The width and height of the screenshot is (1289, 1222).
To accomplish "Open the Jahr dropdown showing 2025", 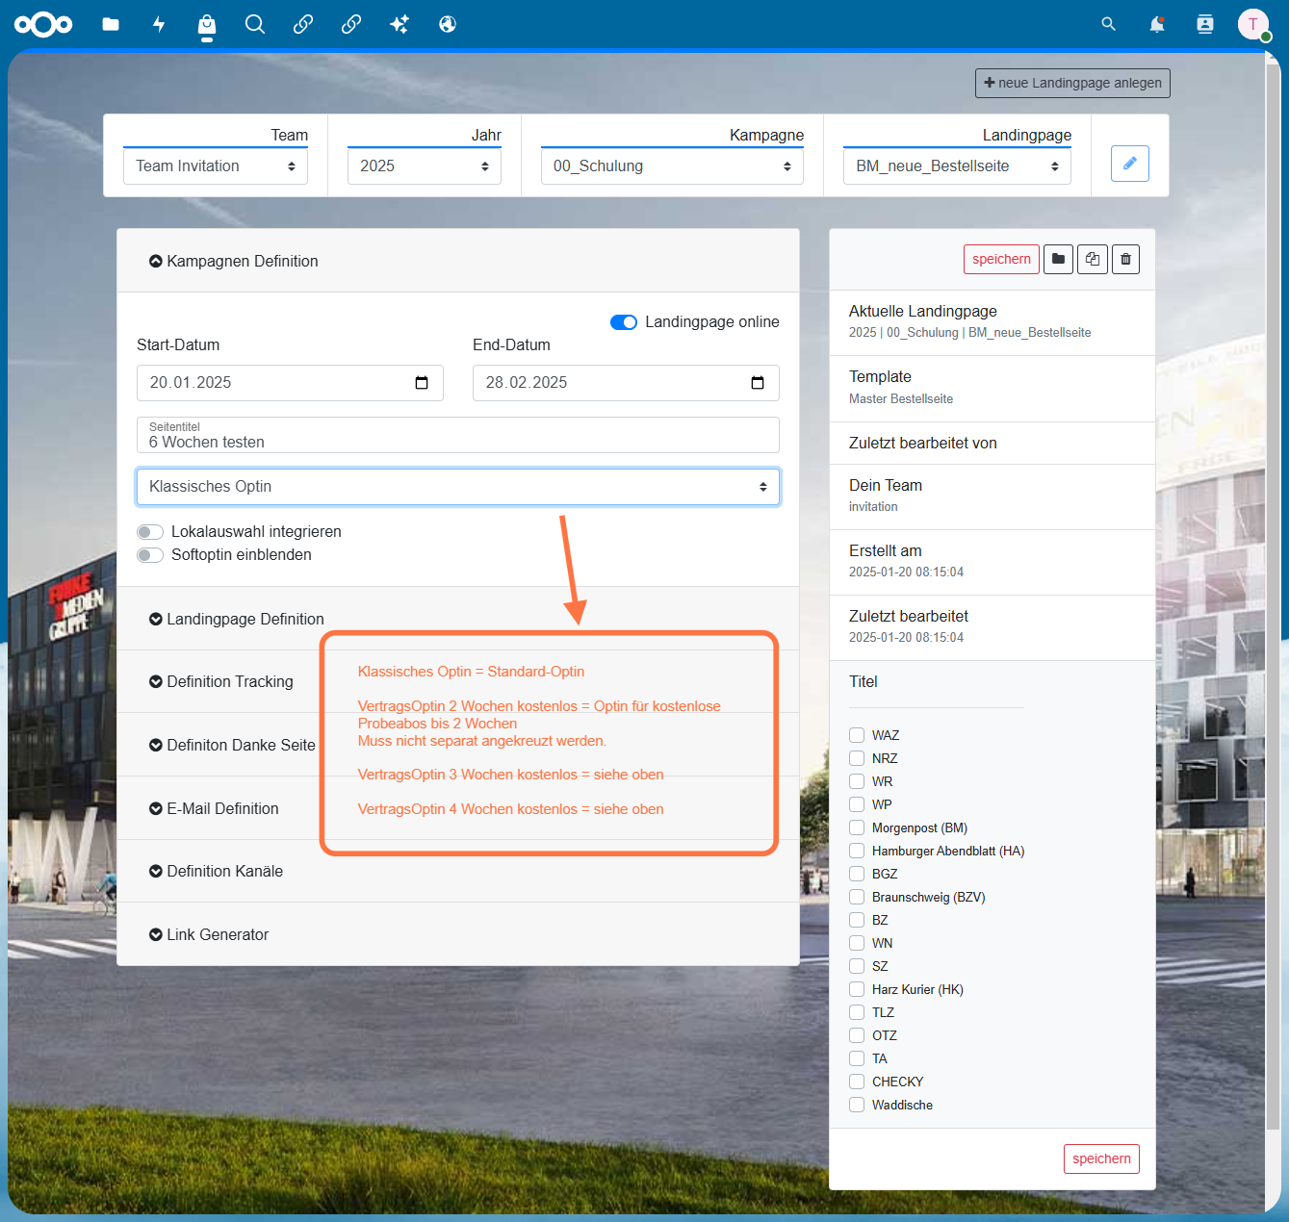I will pos(425,166).
